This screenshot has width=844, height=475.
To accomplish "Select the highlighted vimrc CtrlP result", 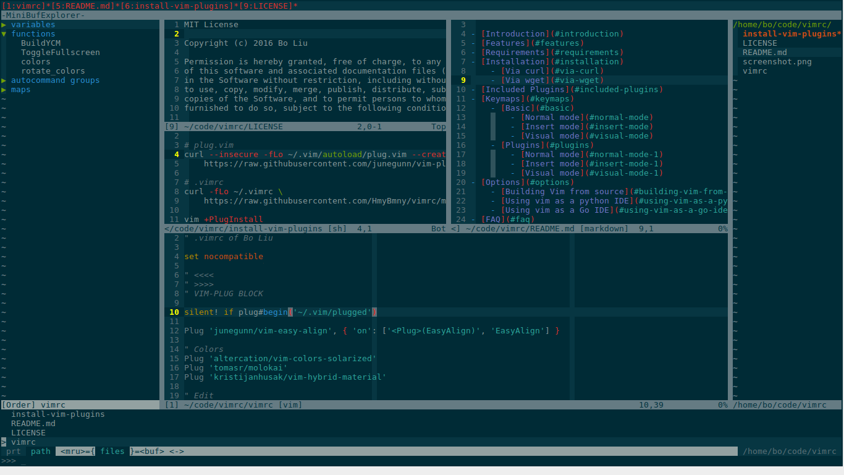I will [x=23, y=442].
